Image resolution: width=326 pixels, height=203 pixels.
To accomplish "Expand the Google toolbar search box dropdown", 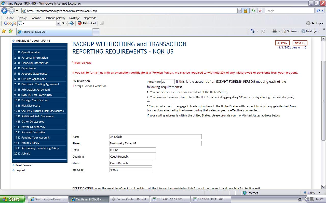I will click(x=59, y=23).
